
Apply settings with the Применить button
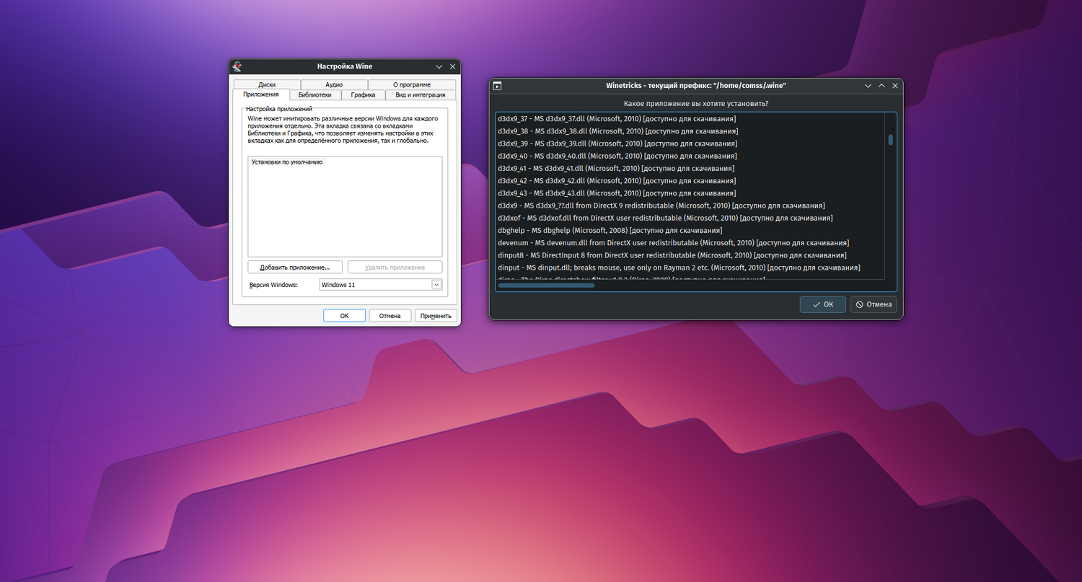point(436,315)
